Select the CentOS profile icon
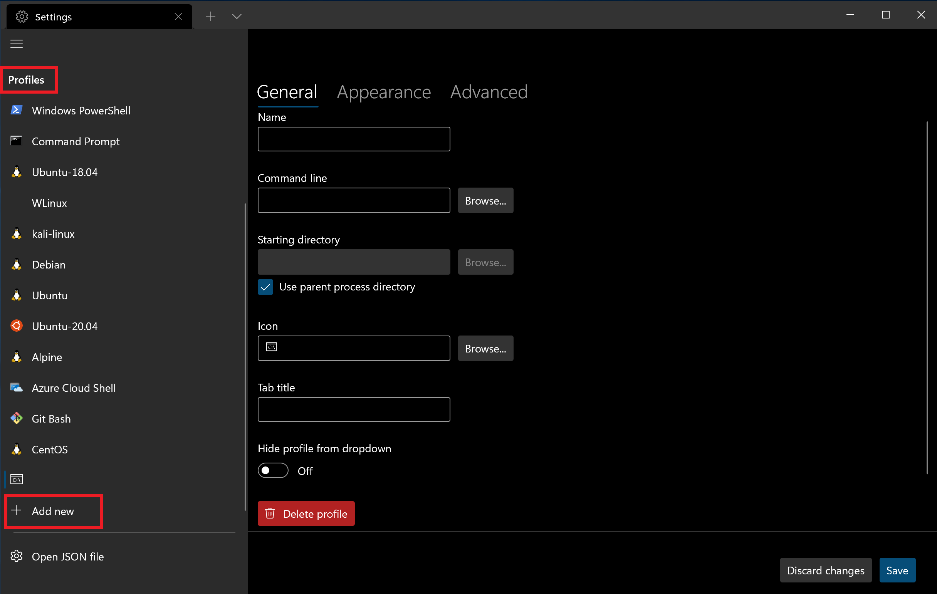Image resolution: width=937 pixels, height=594 pixels. [17, 449]
